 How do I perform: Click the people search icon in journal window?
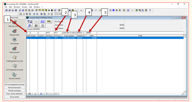36,26
